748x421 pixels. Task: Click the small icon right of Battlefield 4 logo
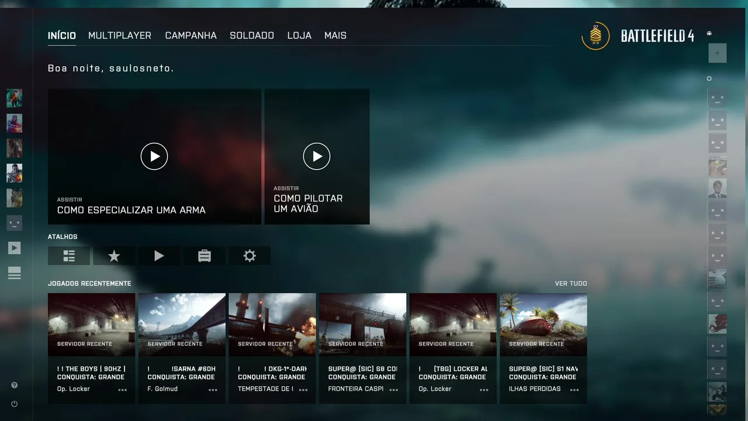[709, 33]
